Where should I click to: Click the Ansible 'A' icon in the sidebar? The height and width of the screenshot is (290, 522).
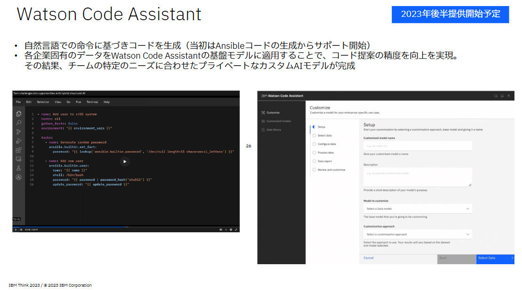tap(18, 177)
